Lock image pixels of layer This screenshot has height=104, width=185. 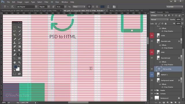[x=159, y=24]
